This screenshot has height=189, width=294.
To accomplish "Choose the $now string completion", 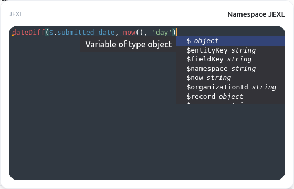I will 230,78.
